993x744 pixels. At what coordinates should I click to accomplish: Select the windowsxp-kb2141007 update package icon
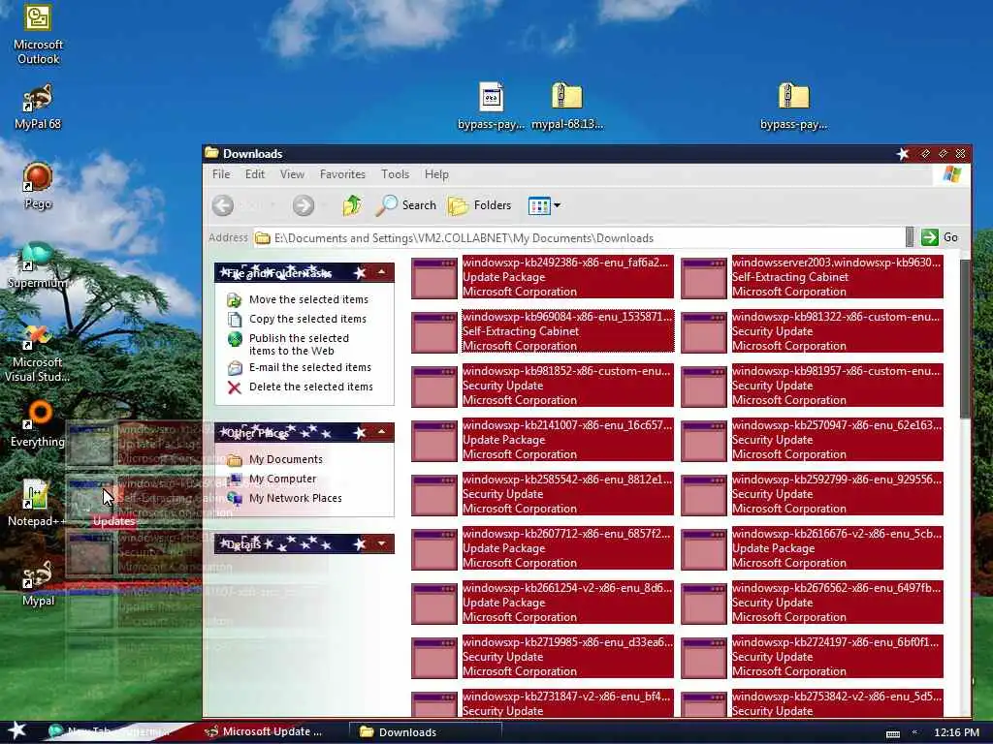pyautogui.click(x=433, y=441)
